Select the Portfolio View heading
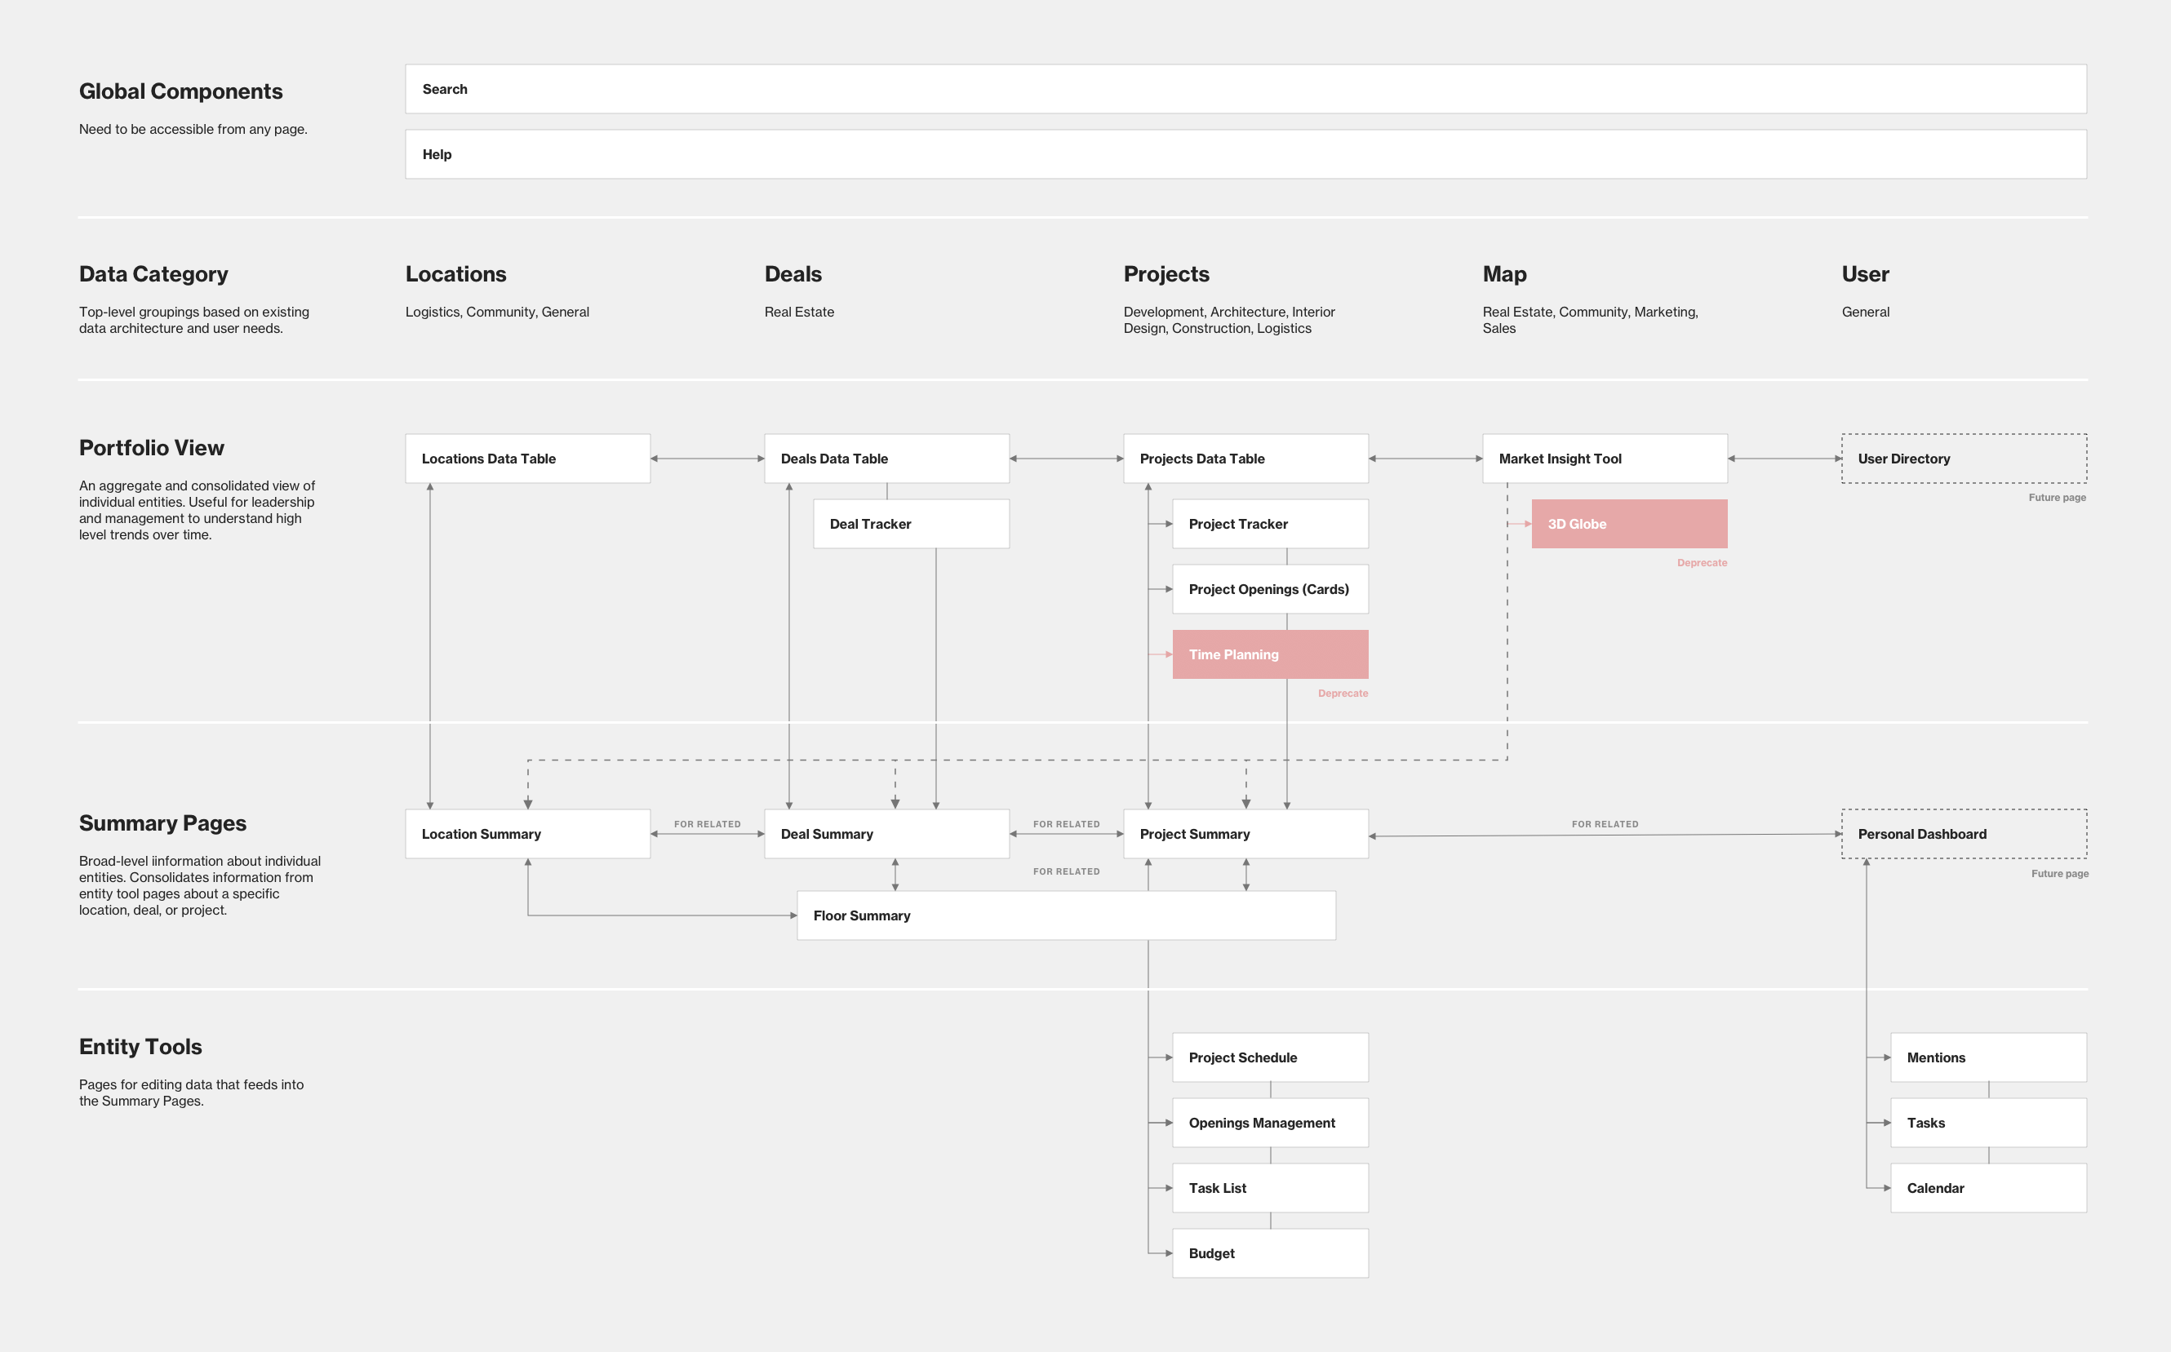Image resolution: width=2171 pixels, height=1352 pixels. [151, 448]
